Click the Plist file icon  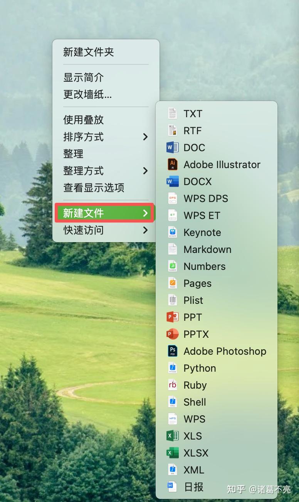pos(173,300)
